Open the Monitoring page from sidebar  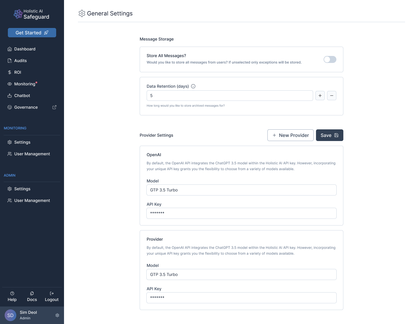coord(25,84)
